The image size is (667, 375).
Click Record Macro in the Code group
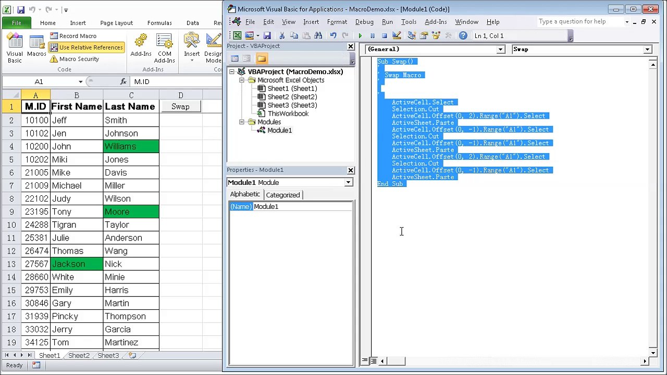pos(73,36)
